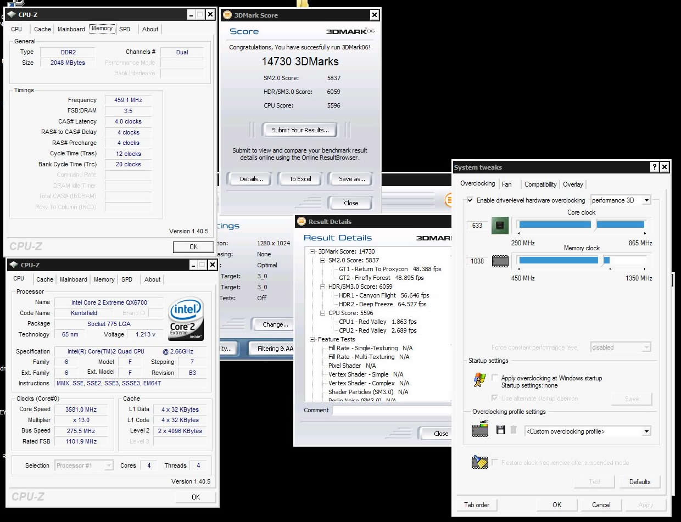The image size is (681, 522).
Task: Click the memory clock value field 1038
Action: click(477, 261)
